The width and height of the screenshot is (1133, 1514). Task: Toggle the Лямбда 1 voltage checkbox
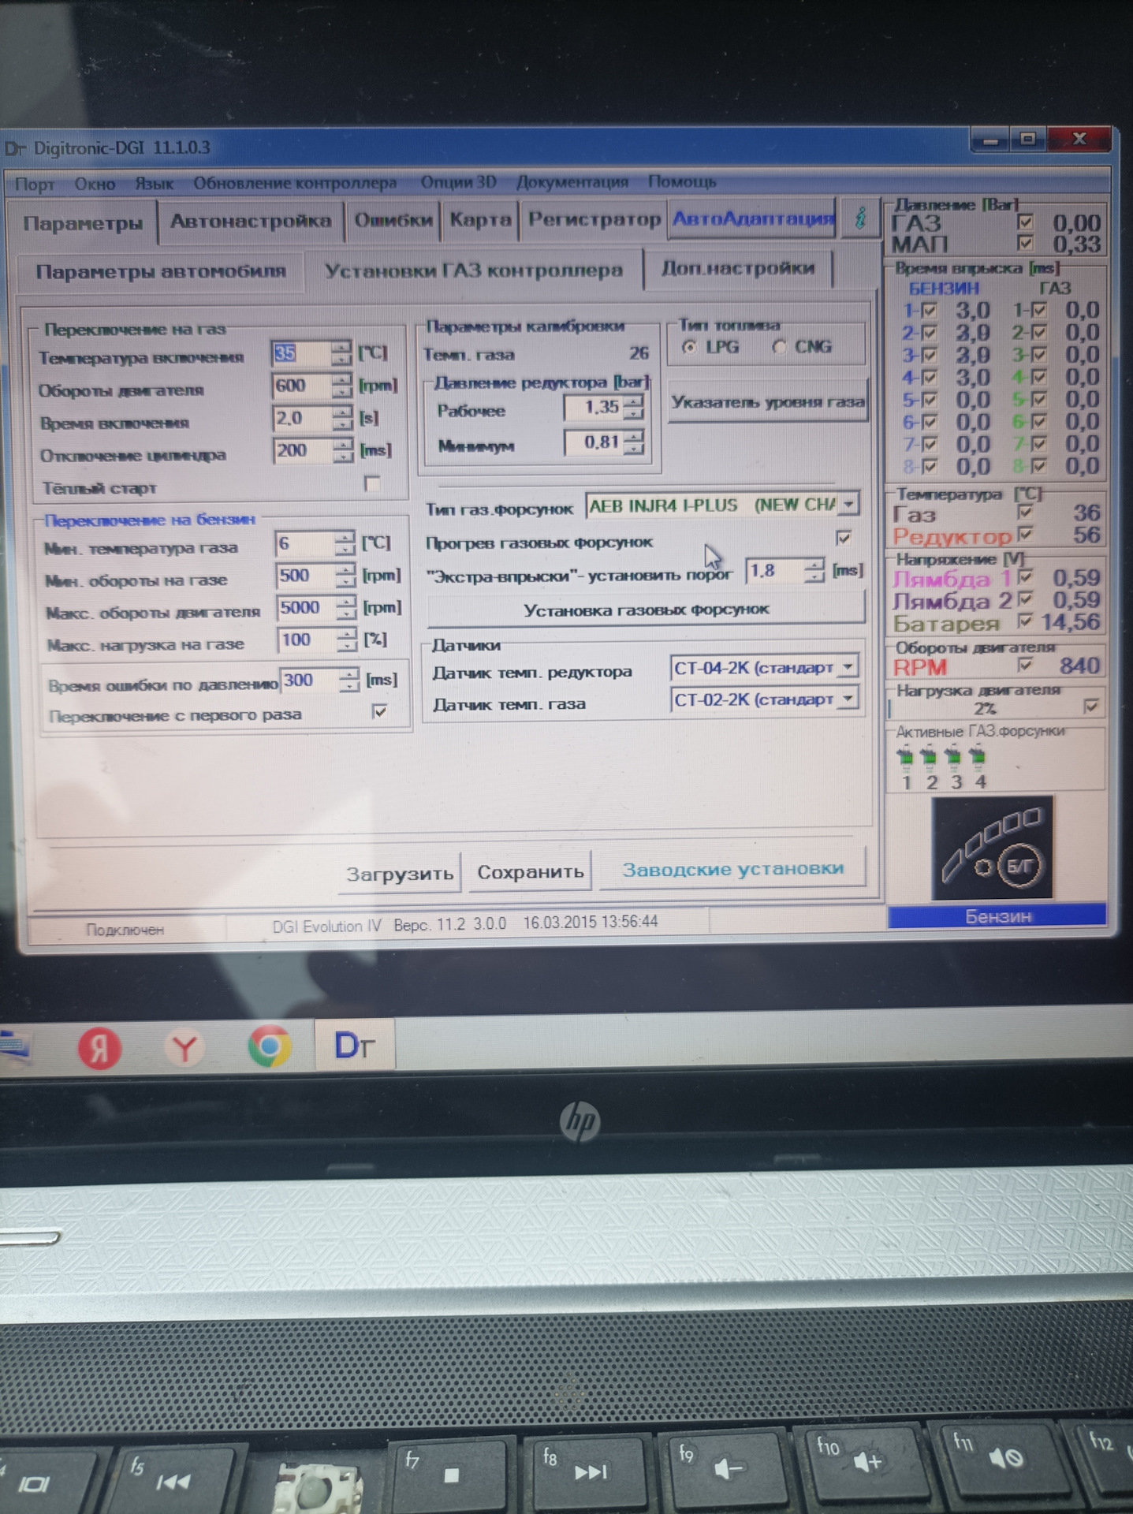pyautogui.click(x=1024, y=577)
